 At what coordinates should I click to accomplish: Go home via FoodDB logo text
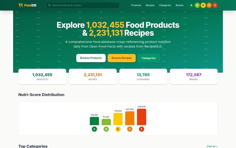[x=30, y=5]
